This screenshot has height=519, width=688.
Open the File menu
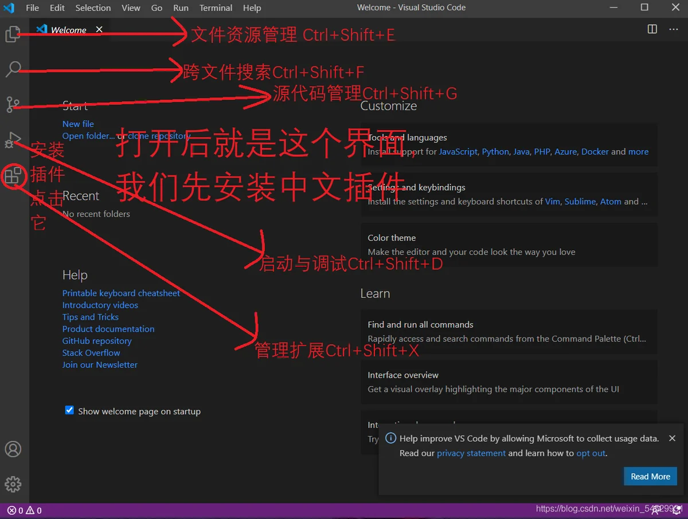(x=33, y=7)
